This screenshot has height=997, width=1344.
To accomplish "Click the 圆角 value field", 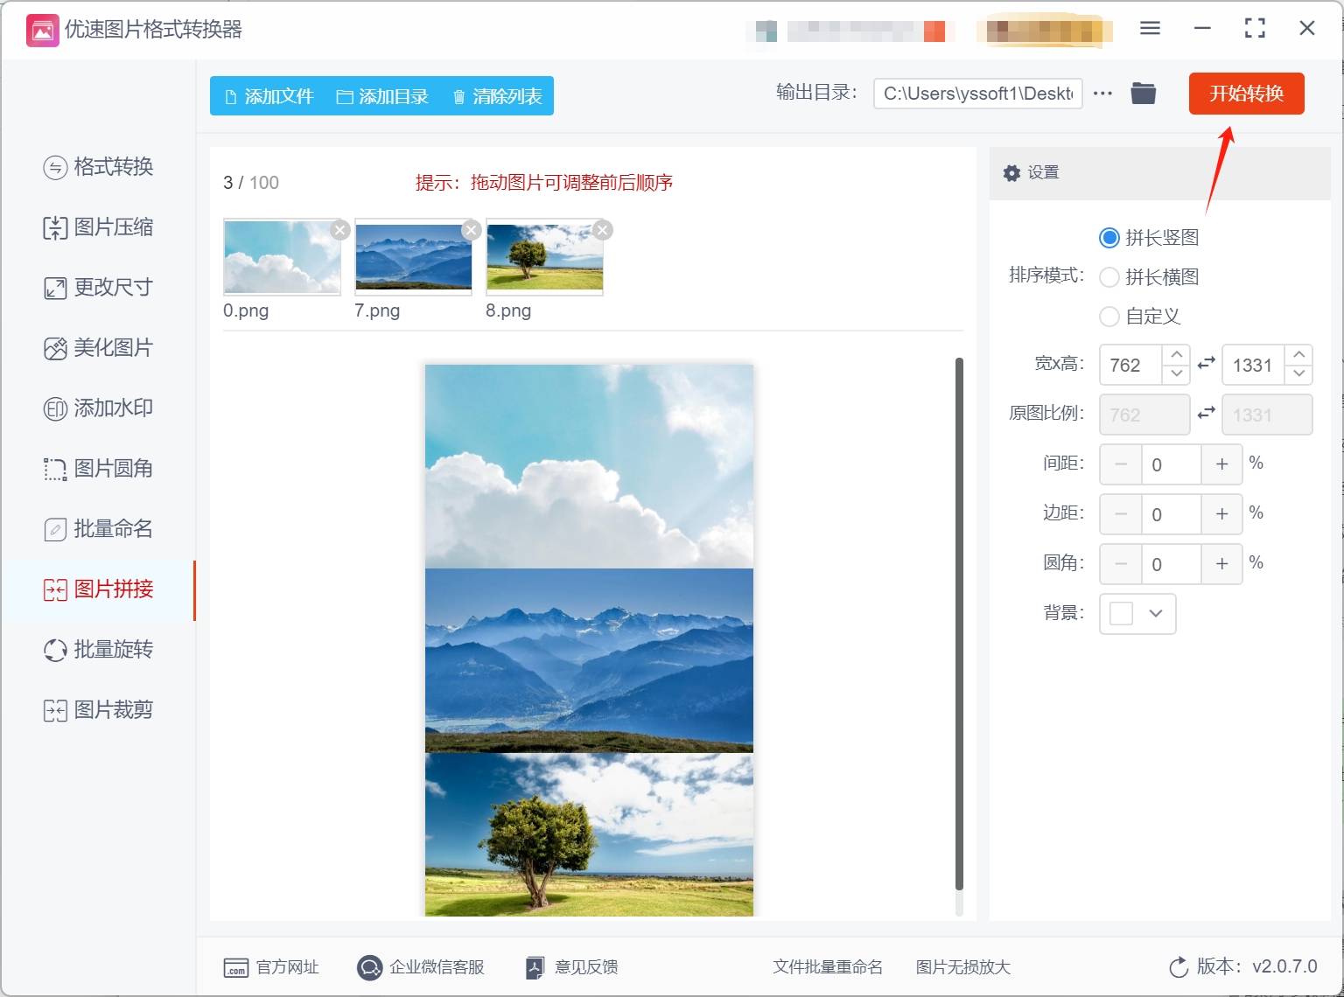I will click(1172, 564).
